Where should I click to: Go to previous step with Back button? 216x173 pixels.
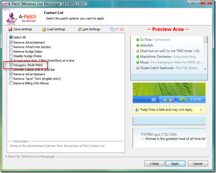coord(154,164)
